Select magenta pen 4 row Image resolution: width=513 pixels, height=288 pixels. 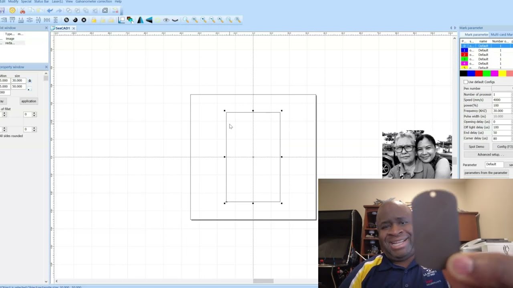(487, 64)
